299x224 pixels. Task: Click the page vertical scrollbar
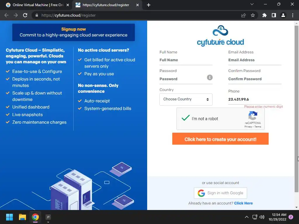click(296, 108)
